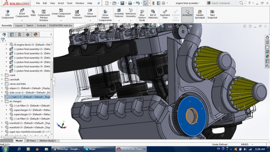The image size is (270, 152).
Task: Click the New document icon
Action: [107, 3]
